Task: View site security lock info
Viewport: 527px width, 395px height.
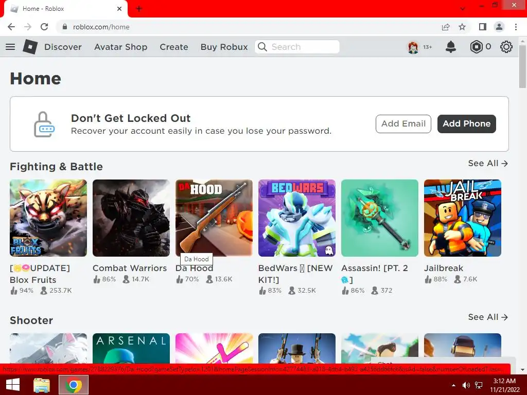Action: click(x=65, y=27)
